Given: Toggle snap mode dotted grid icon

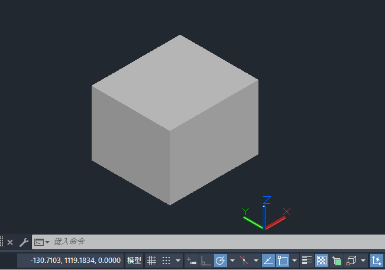Looking at the screenshot, I should tap(166, 261).
